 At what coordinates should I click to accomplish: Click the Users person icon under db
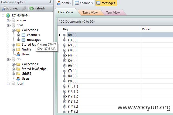pyautogui.click(x=18, y=79)
